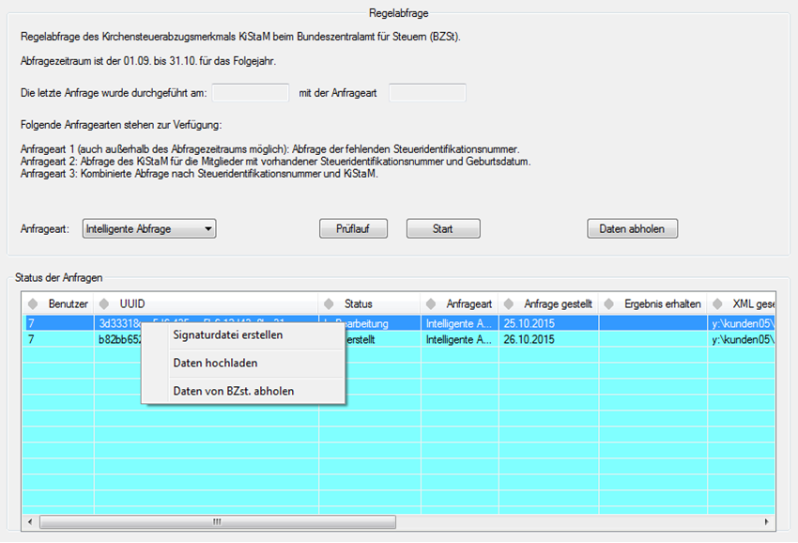798x543 pixels.
Task: Open the Anfrageart dropdown showing Intelligente Abfrage
Action: pyautogui.click(x=149, y=228)
